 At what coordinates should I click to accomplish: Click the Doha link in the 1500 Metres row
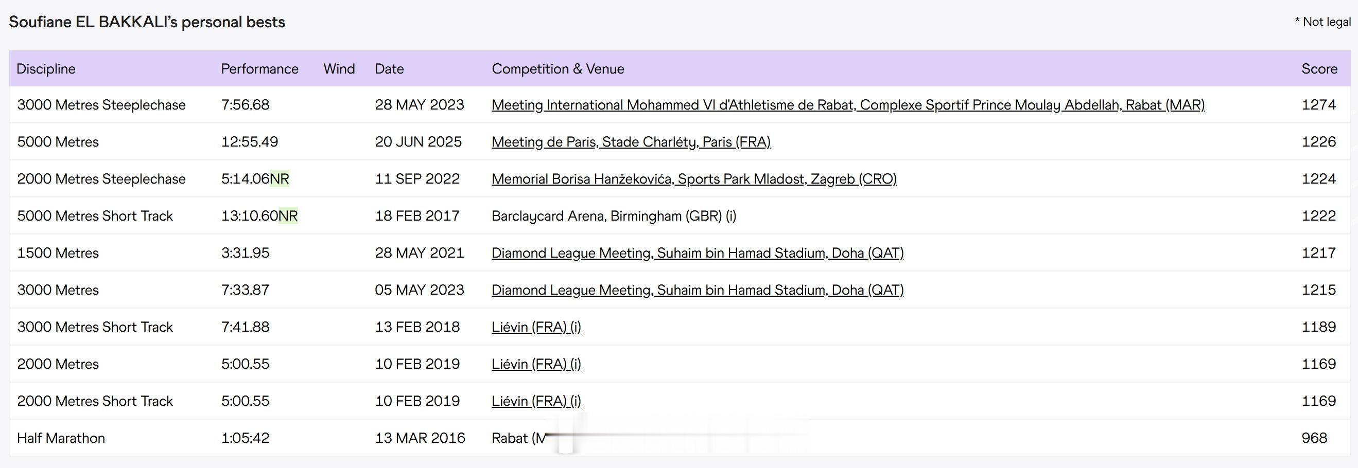(697, 253)
